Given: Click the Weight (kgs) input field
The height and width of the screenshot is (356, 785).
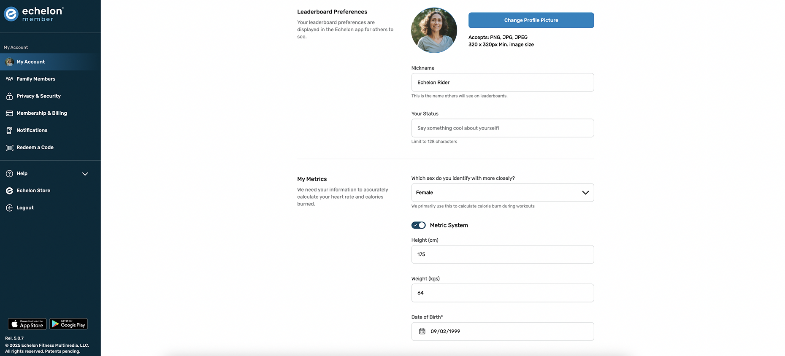Looking at the screenshot, I should pyautogui.click(x=503, y=293).
